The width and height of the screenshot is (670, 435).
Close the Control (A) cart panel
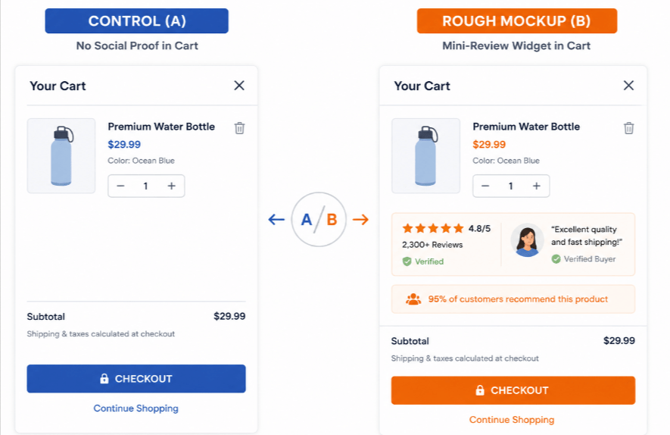pos(239,86)
